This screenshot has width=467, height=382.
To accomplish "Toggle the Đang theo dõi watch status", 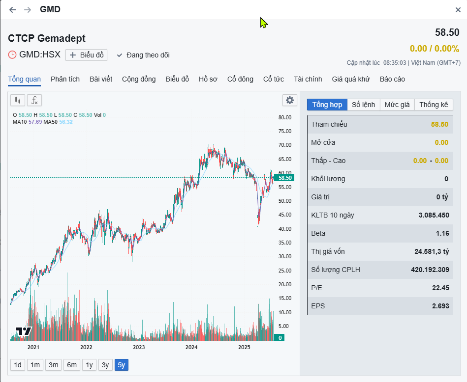I will 143,55.
